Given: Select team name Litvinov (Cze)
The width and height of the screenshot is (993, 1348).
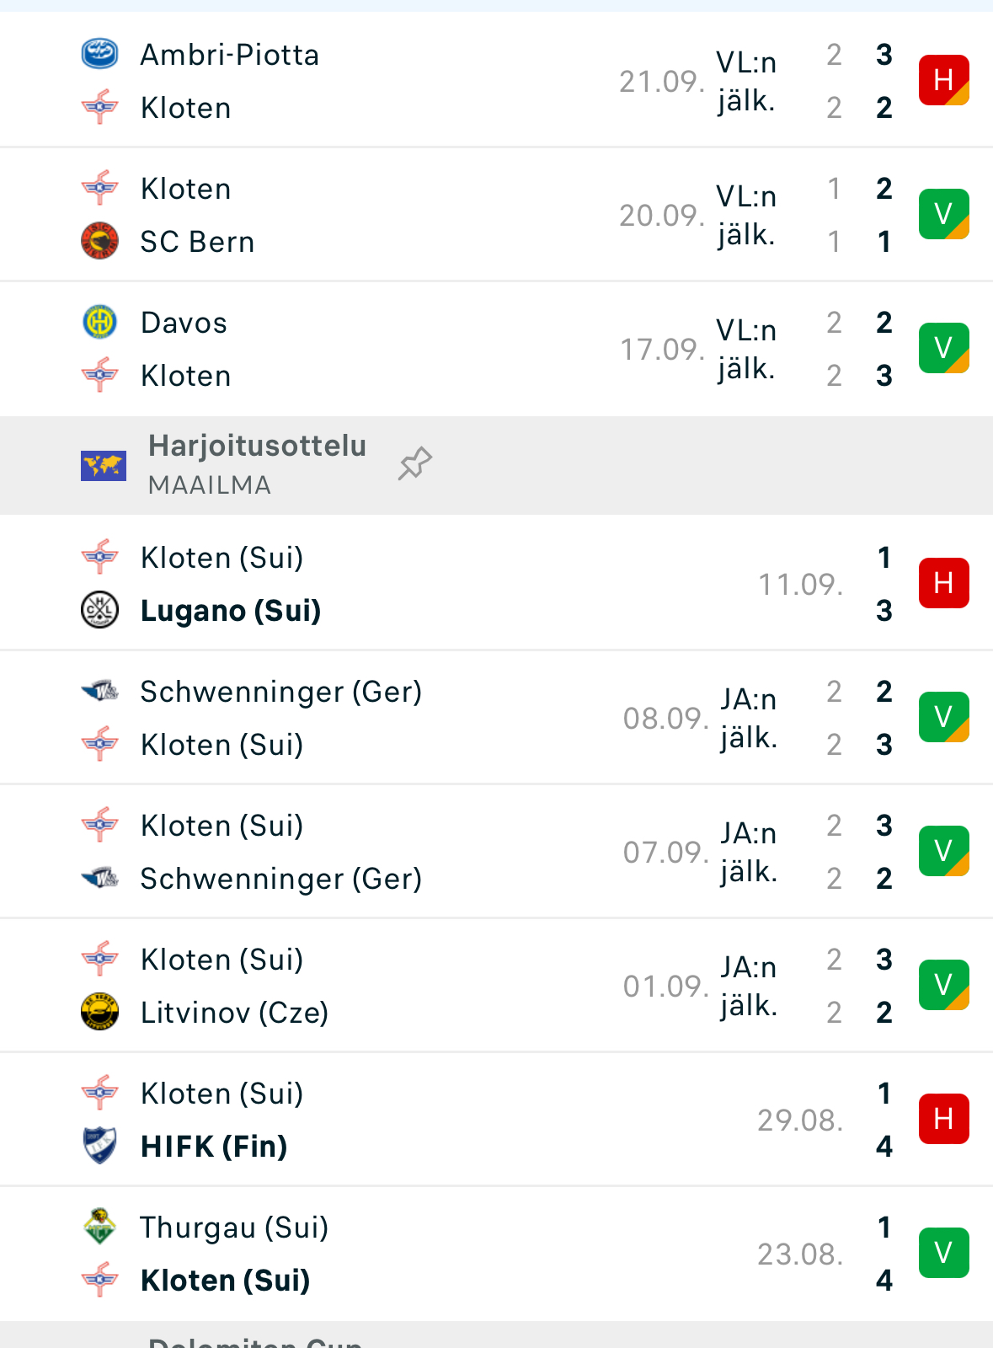Looking at the screenshot, I should pyautogui.click(x=234, y=1012).
